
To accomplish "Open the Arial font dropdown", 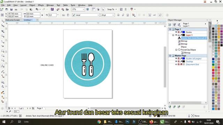I will [98, 15].
